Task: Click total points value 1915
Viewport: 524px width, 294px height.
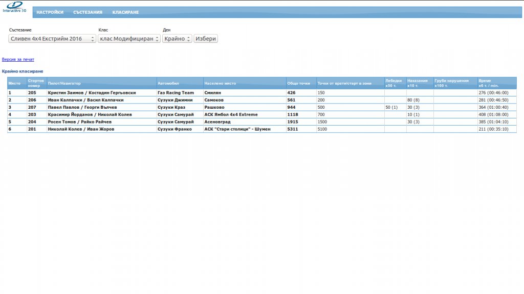Action: [x=293, y=122]
